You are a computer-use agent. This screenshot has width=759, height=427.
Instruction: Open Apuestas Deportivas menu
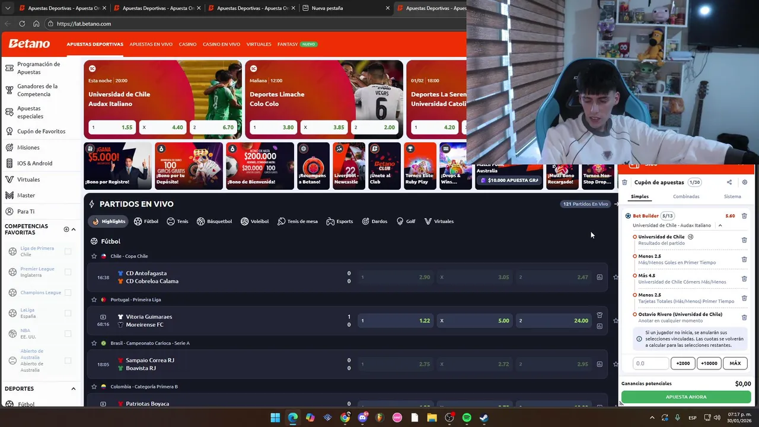pos(95,44)
